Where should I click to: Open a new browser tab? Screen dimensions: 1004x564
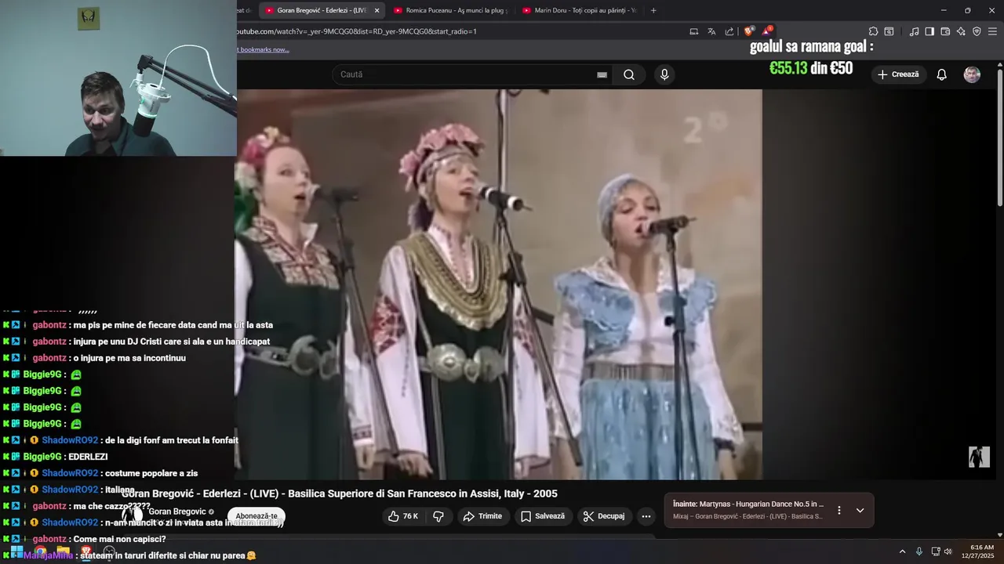click(653, 10)
